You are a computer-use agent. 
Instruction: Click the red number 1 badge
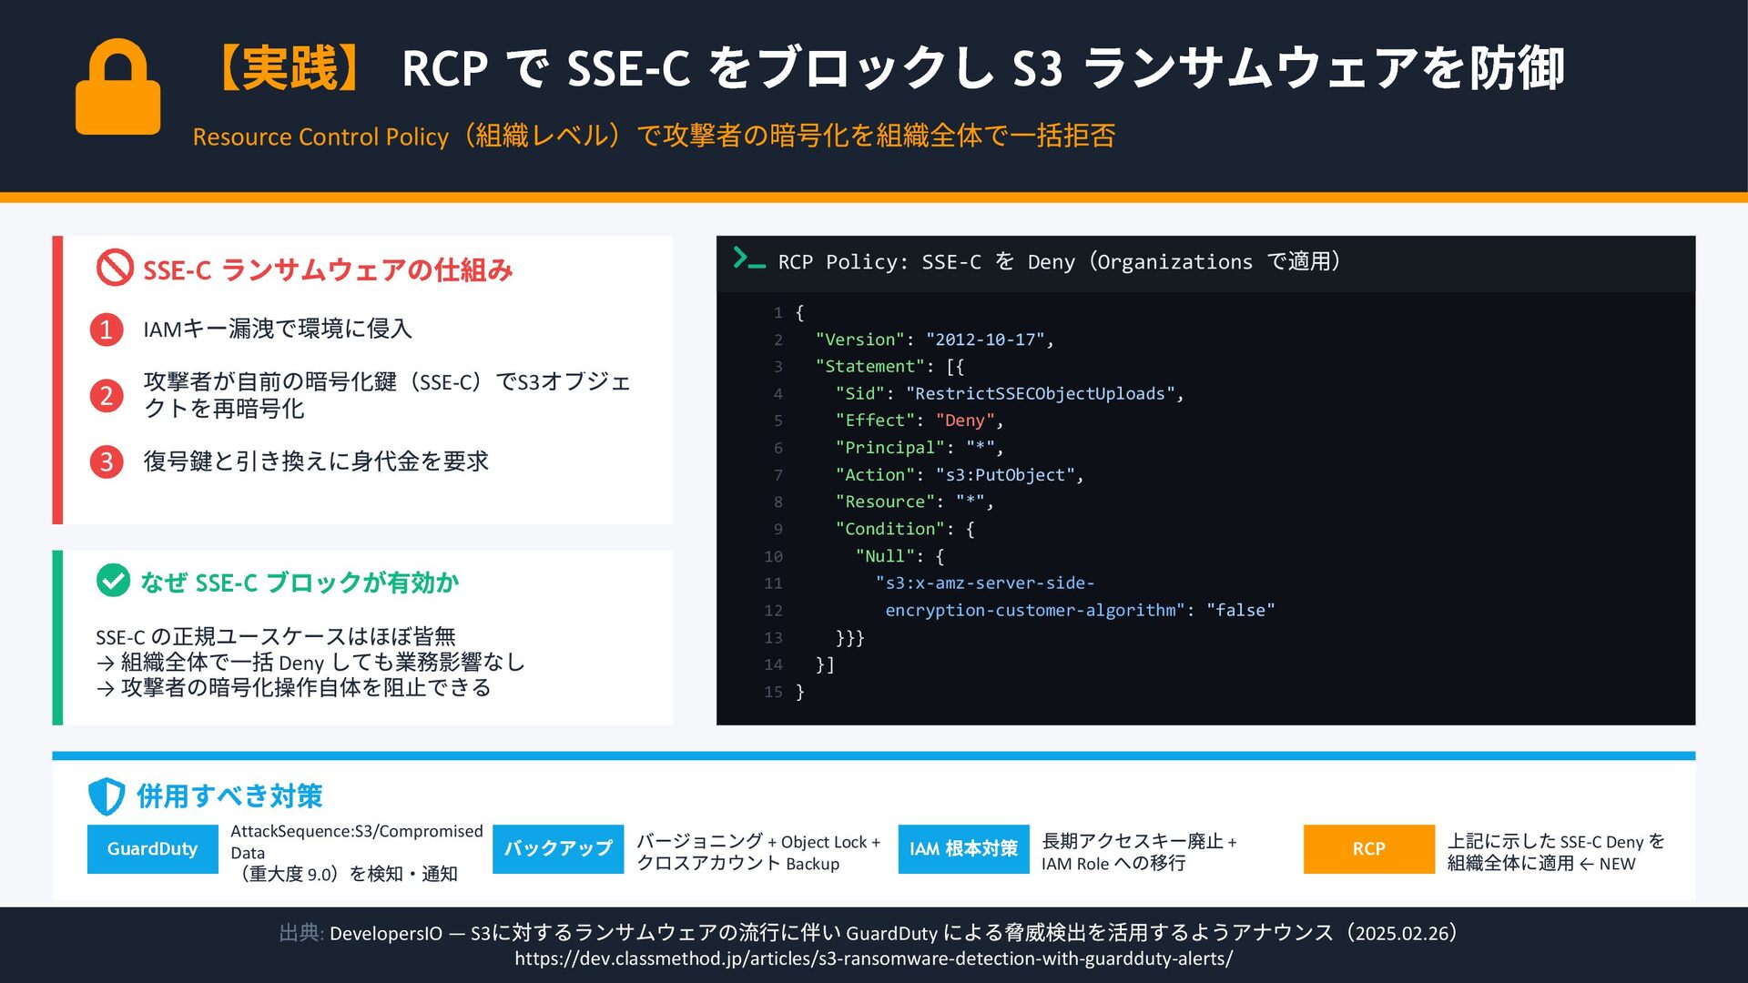point(107,329)
